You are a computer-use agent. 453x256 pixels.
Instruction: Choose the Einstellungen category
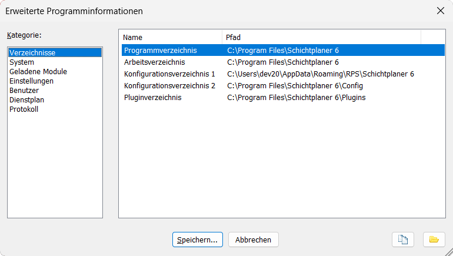[x=55, y=81]
